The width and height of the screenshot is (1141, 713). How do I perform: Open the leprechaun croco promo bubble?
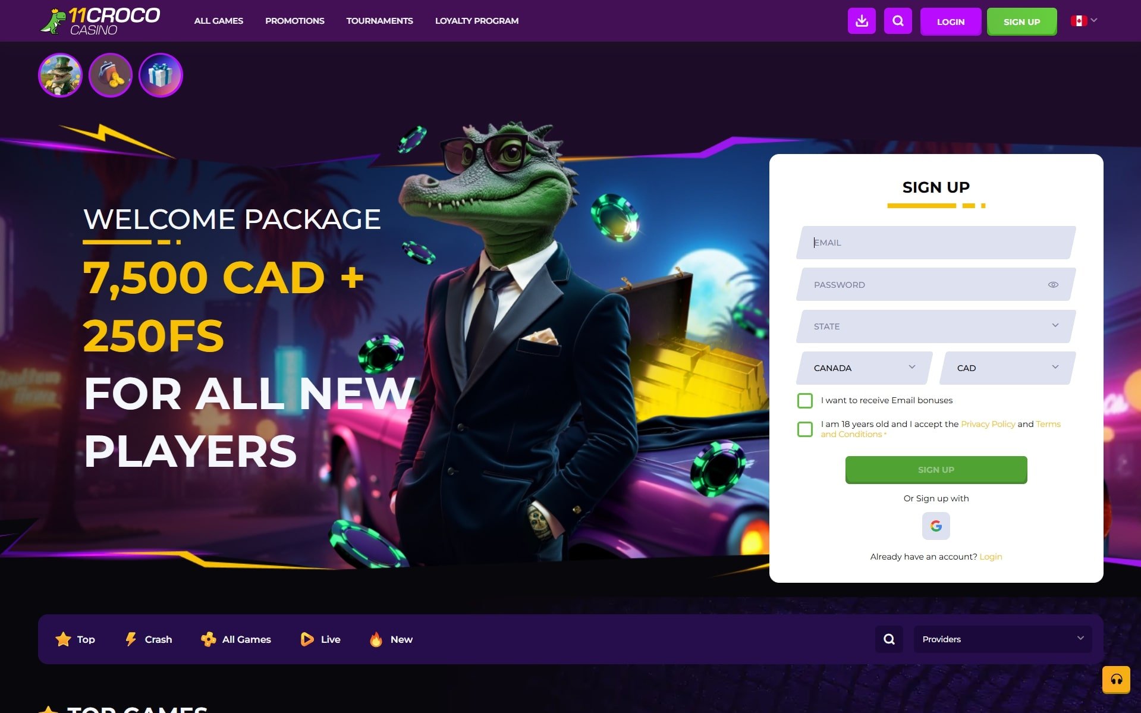pos(60,75)
